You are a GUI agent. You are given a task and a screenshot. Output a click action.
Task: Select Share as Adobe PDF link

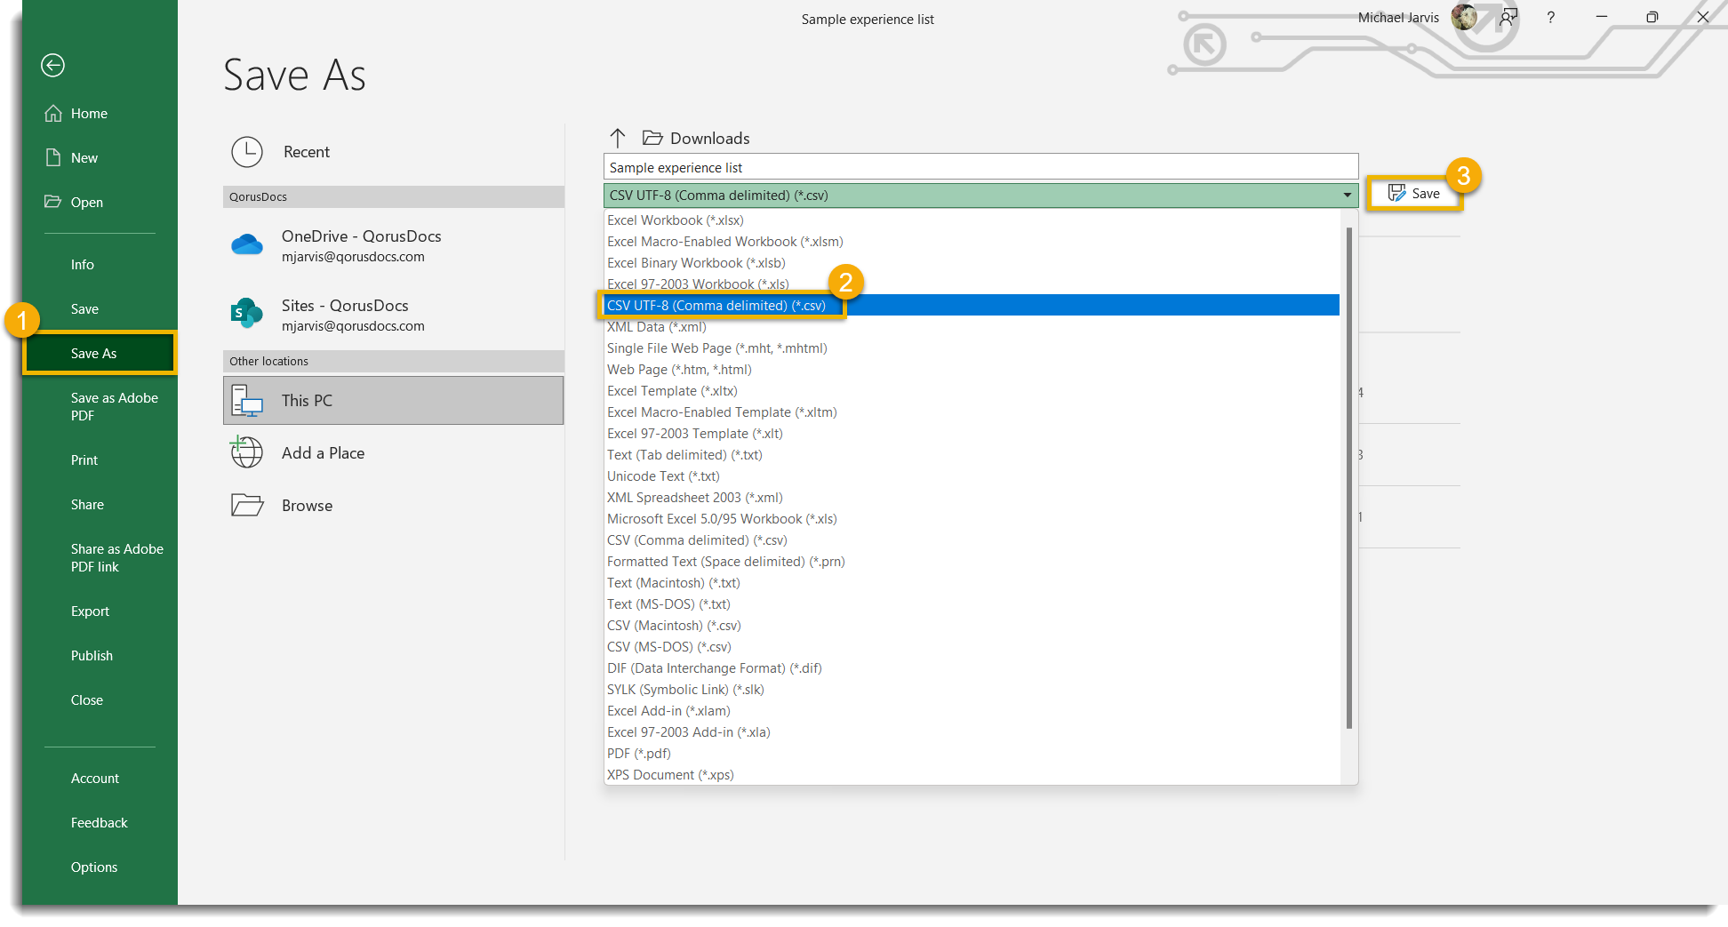point(116,557)
